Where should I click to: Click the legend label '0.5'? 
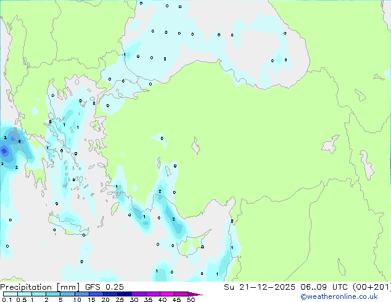pos(21,300)
